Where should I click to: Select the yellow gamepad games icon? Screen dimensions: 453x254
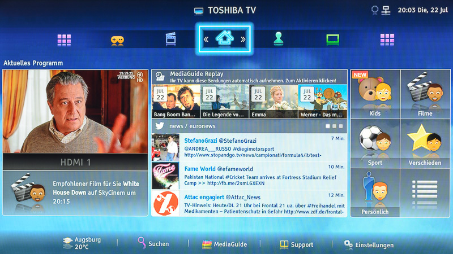pyautogui.click(x=117, y=40)
